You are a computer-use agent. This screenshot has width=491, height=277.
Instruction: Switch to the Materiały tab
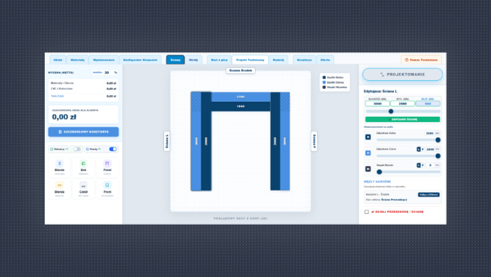click(77, 60)
